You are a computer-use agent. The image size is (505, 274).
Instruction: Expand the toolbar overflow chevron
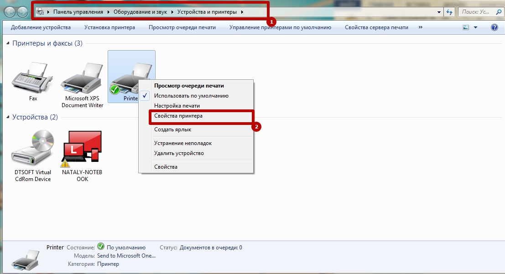coord(420,27)
